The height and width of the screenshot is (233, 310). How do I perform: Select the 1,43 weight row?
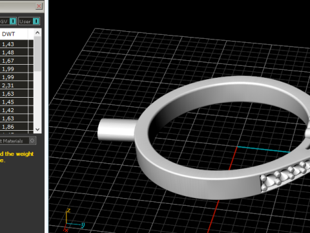(17, 44)
